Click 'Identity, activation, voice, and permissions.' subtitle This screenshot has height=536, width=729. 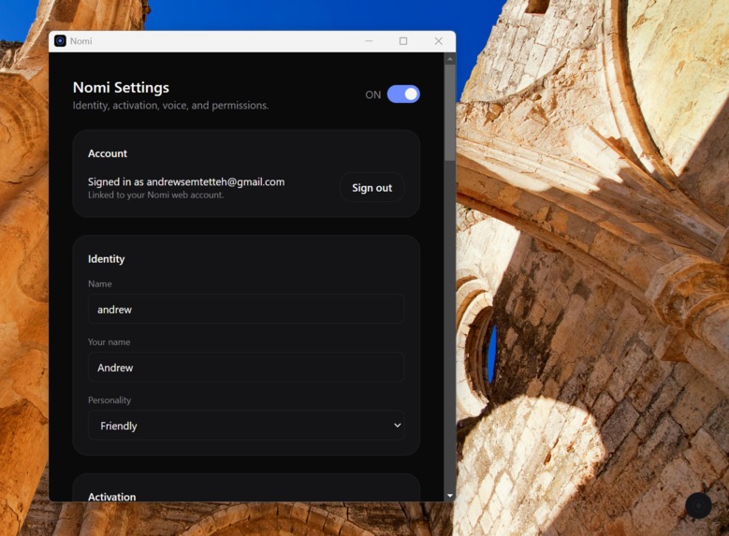(x=170, y=106)
